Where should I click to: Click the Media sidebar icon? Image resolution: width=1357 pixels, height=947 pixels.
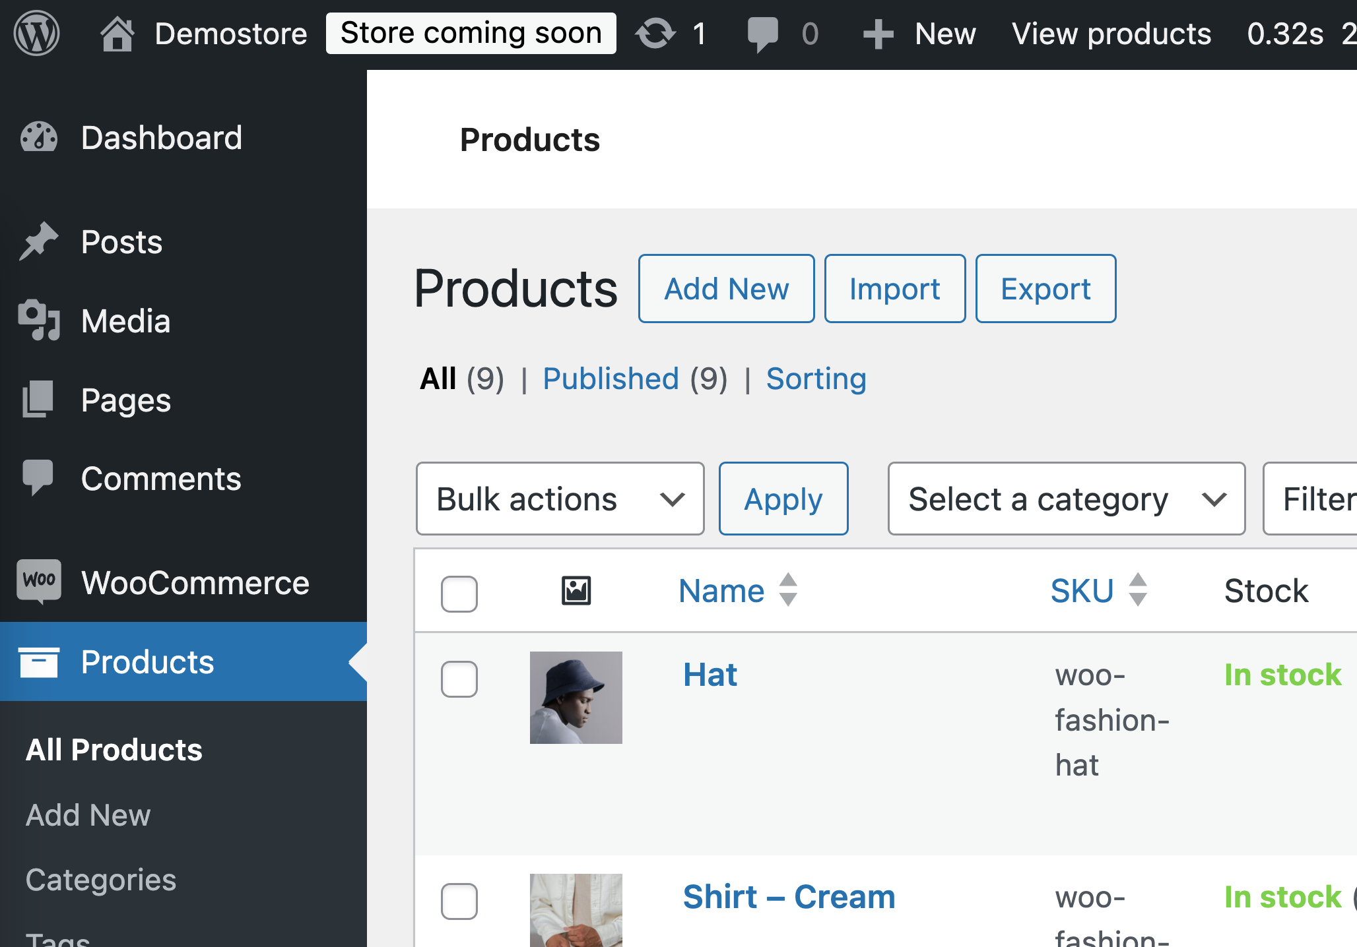click(39, 321)
